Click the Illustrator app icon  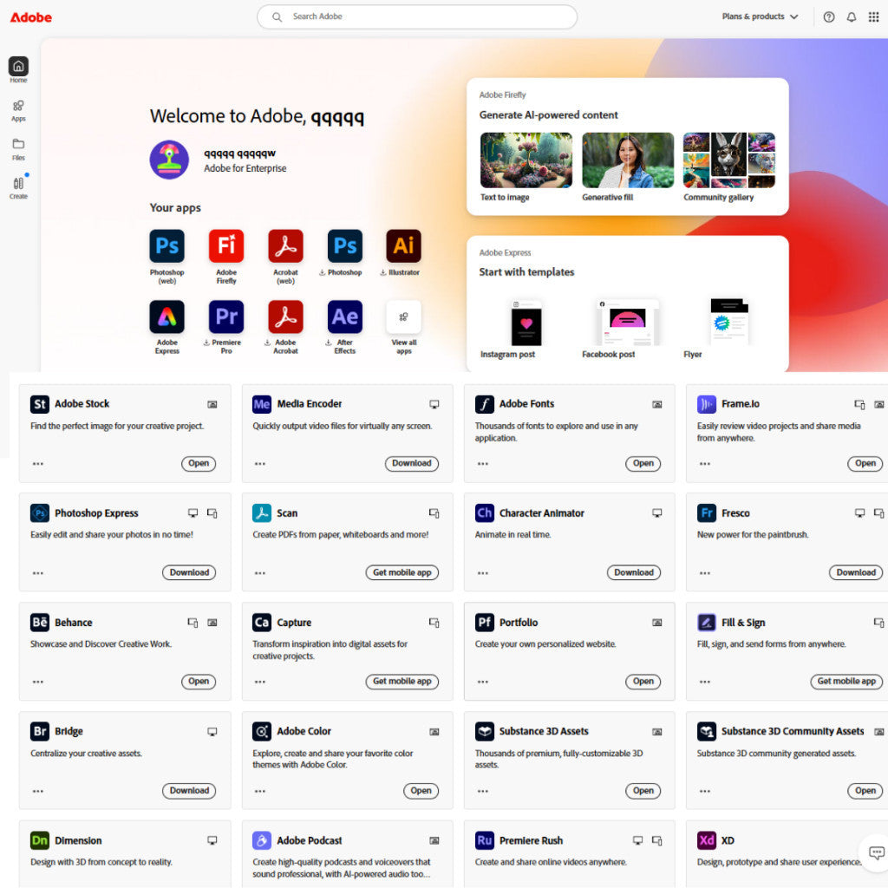pos(404,245)
